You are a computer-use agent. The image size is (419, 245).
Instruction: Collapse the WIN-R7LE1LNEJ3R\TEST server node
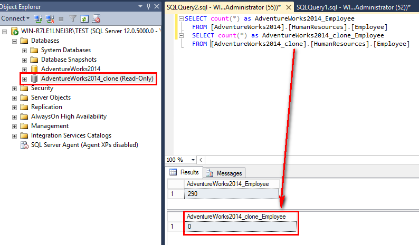click(x=5, y=32)
